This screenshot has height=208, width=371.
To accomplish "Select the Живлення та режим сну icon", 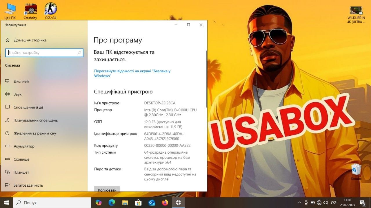I will (x=8, y=133).
